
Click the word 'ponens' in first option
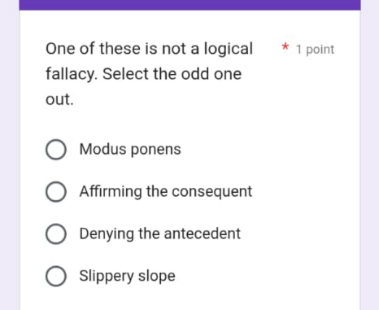[156, 150]
